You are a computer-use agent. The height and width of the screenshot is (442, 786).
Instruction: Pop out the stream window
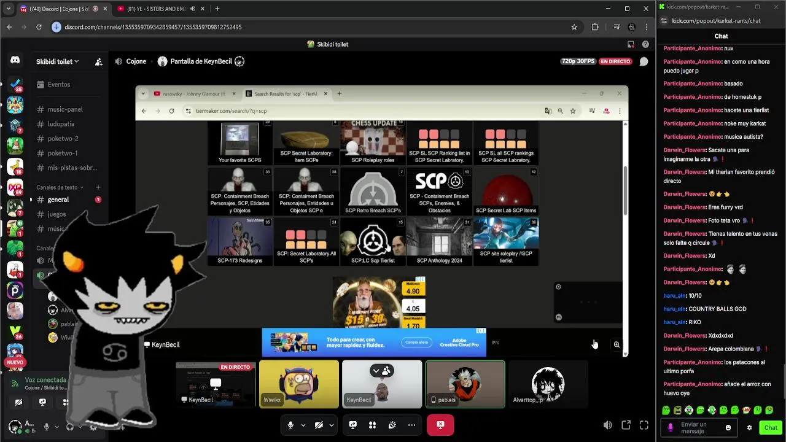[626, 425]
